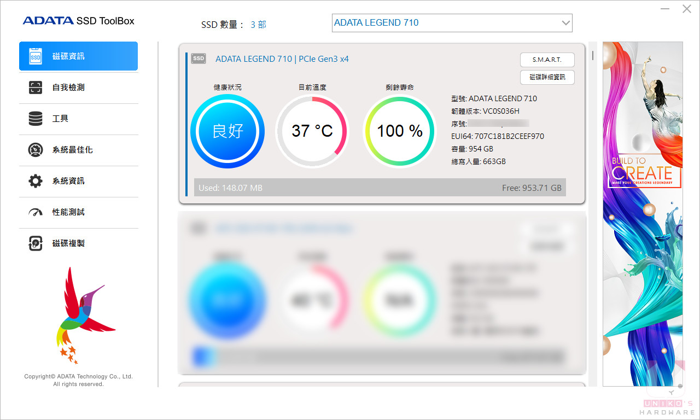Click the health status 良好 gauge

[227, 131]
